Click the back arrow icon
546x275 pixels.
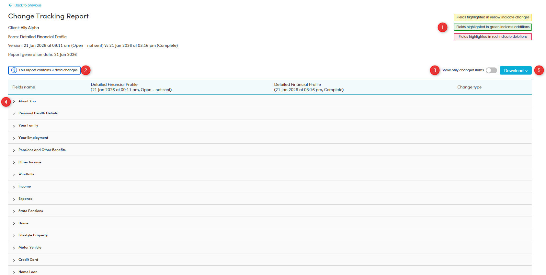(x=10, y=5)
